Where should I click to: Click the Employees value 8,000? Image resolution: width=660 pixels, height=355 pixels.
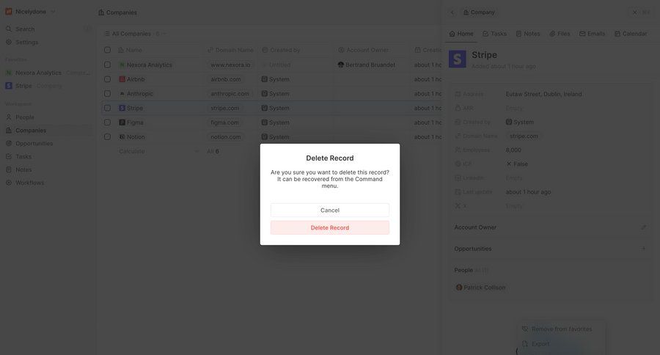click(513, 150)
